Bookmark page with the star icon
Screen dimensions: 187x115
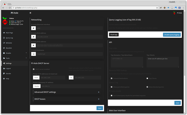tap(157, 8)
